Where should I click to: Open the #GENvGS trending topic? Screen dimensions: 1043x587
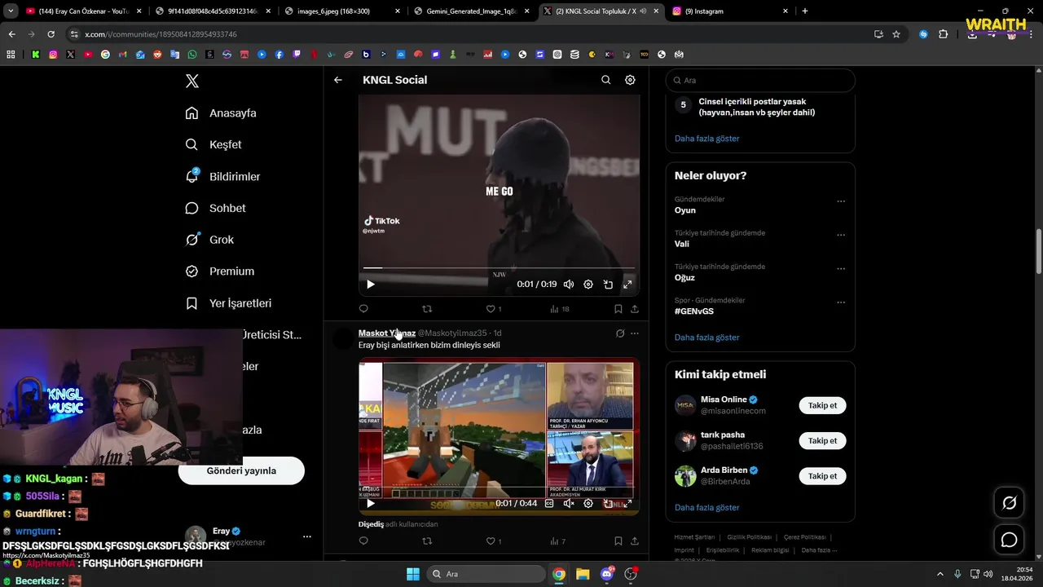[x=694, y=311]
